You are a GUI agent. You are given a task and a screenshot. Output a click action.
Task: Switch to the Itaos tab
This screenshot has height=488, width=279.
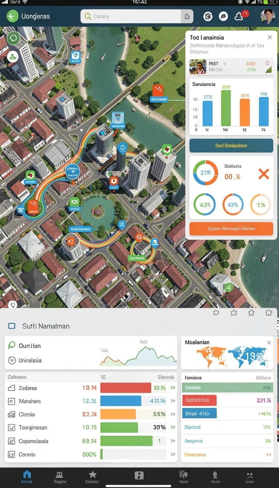coord(183,477)
